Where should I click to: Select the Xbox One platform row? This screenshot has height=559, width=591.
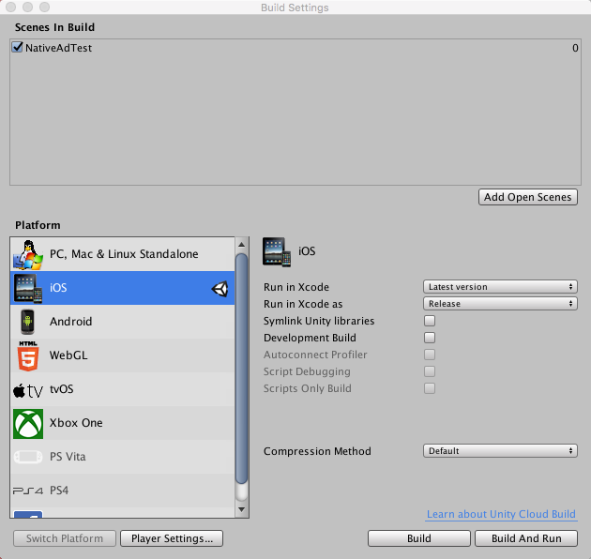tap(123, 423)
